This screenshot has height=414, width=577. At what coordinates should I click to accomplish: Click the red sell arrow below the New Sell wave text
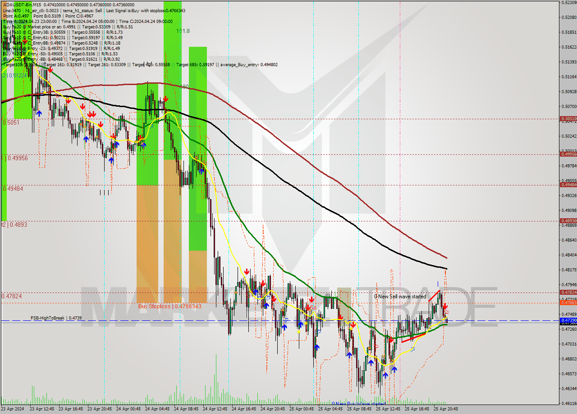pos(446,307)
